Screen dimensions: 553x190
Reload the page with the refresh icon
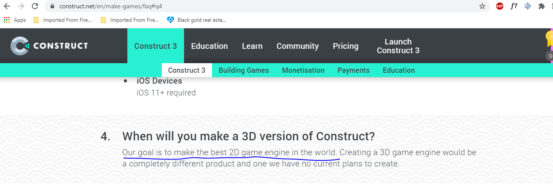(x=35, y=6)
